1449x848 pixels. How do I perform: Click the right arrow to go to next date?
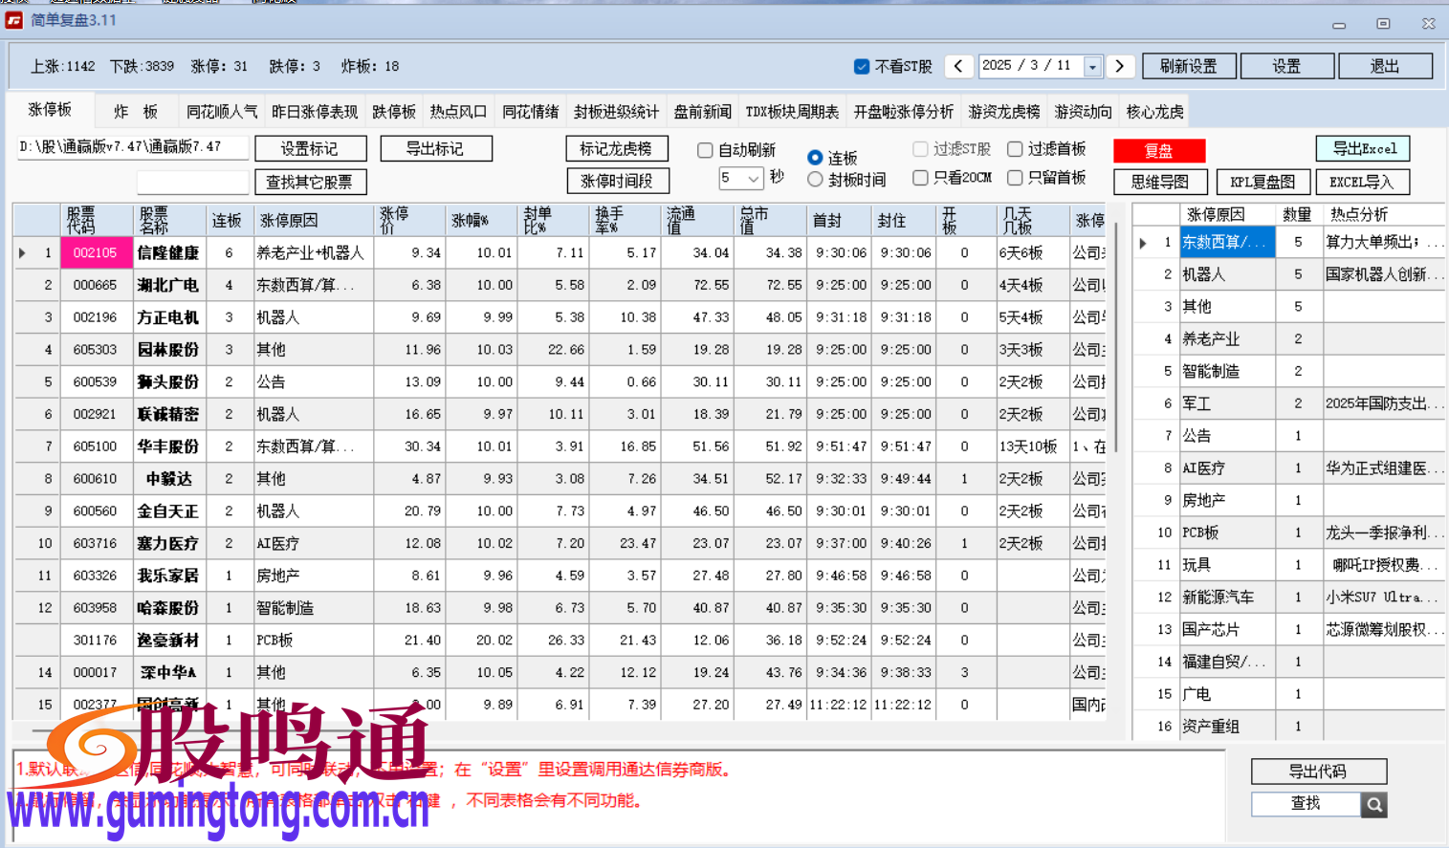tap(1119, 66)
